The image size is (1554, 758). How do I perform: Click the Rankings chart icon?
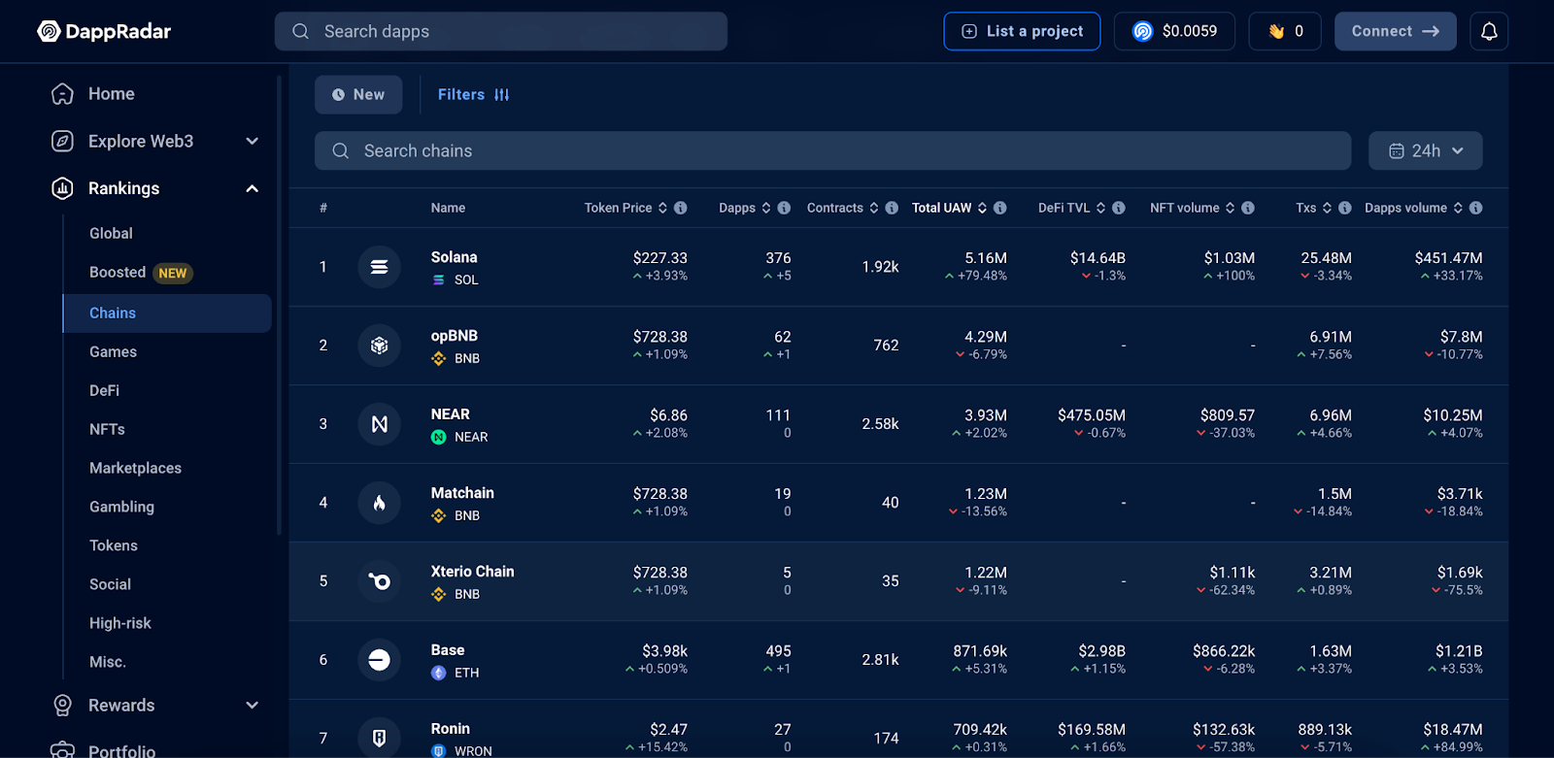pos(62,188)
